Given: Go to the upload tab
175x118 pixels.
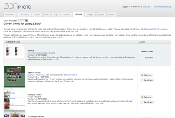Looking at the screenshot, I should 37,14.
